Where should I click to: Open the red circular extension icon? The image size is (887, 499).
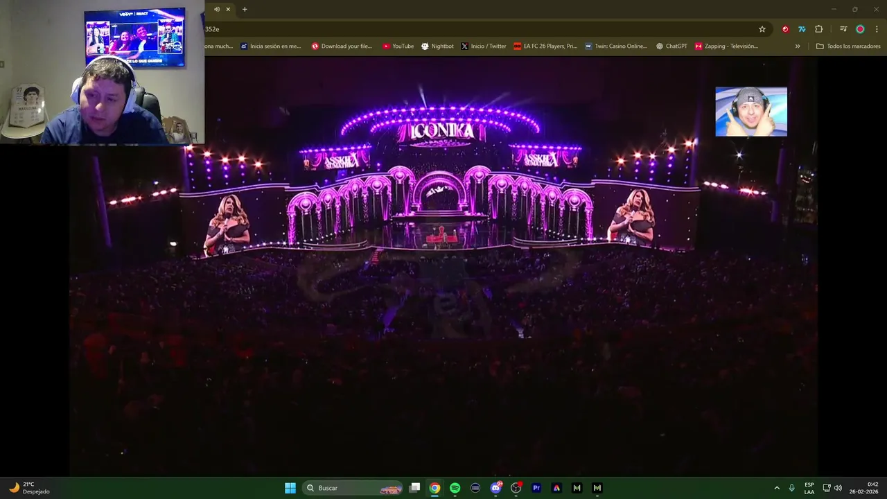coord(785,29)
